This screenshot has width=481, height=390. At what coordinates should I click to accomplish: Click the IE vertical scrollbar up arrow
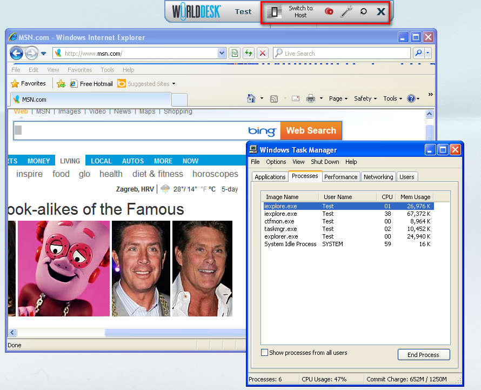point(430,114)
